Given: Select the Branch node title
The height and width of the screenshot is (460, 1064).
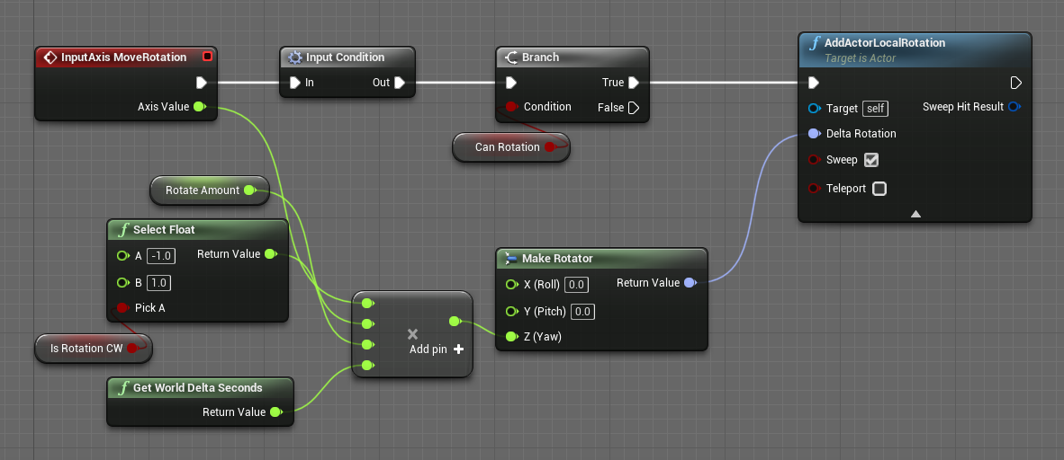Looking at the screenshot, I should pos(541,57).
